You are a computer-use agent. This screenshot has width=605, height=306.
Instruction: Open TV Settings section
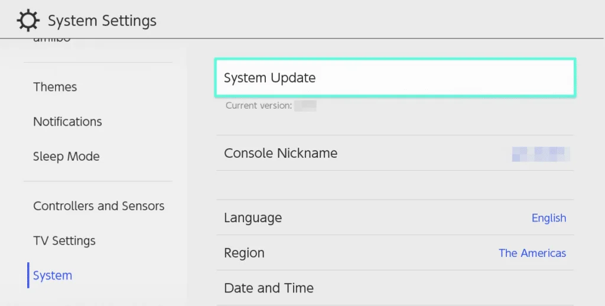[64, 241]
